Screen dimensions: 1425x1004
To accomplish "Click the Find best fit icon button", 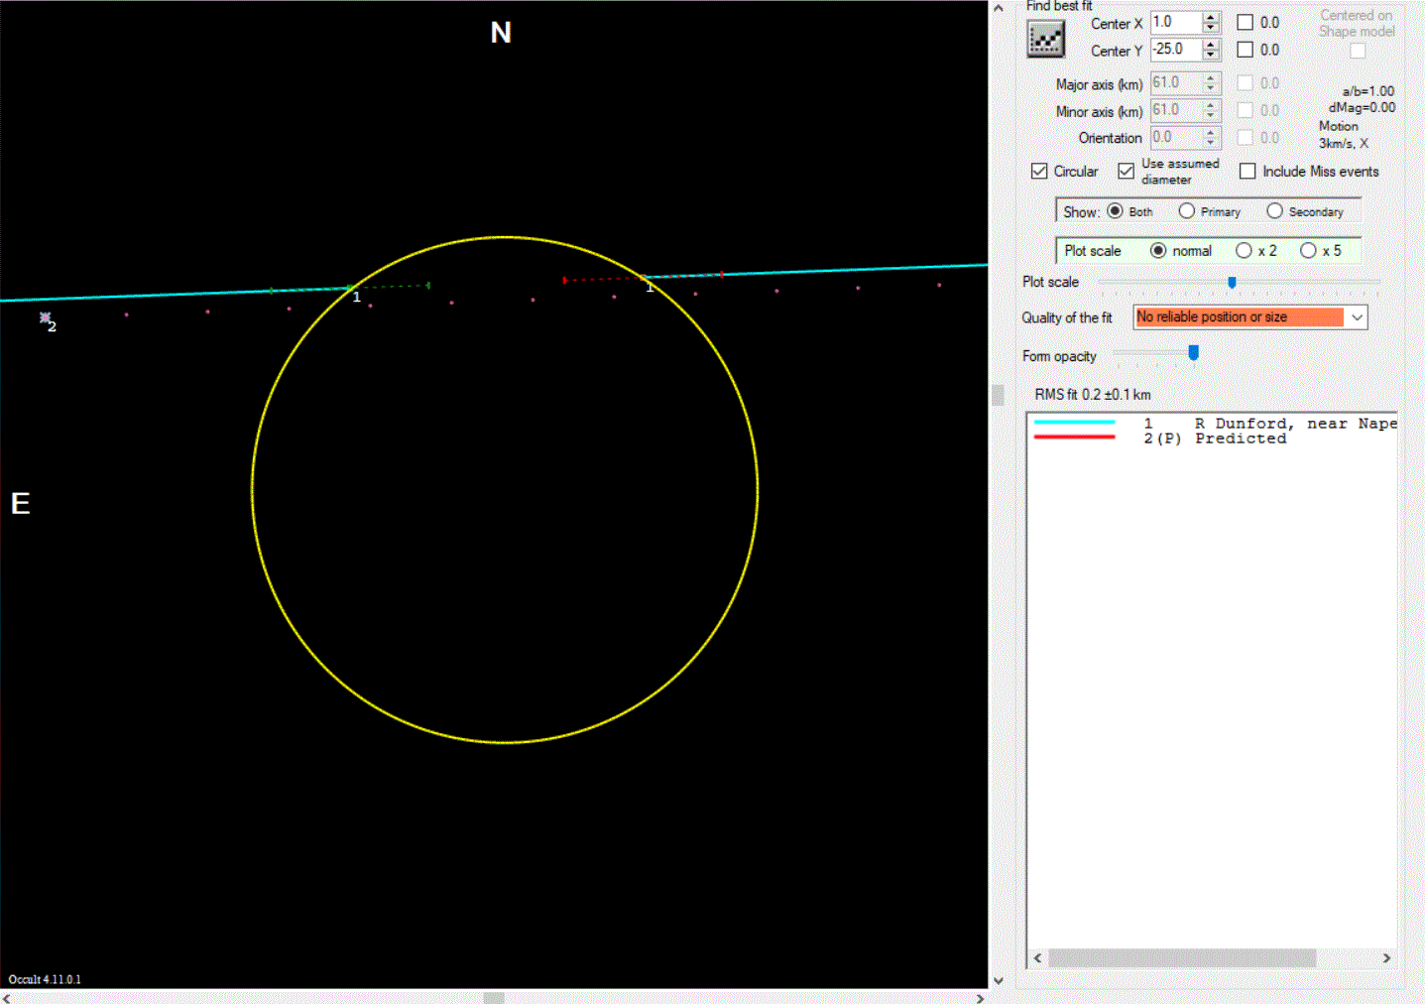I will [x=1045, y=40].
